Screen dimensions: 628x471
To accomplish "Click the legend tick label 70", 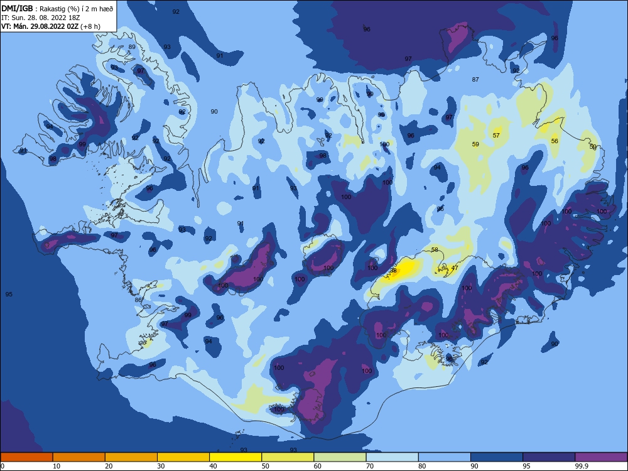I will pyautogui.click(x=370, y=466).
